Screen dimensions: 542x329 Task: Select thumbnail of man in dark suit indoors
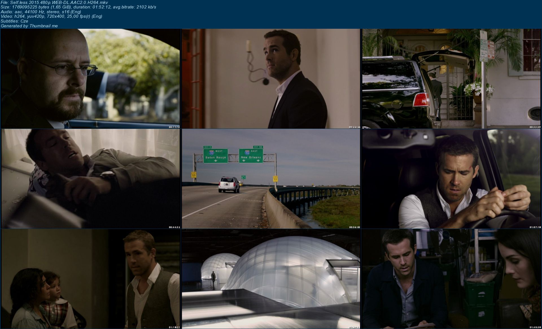[x=271, y=79]
